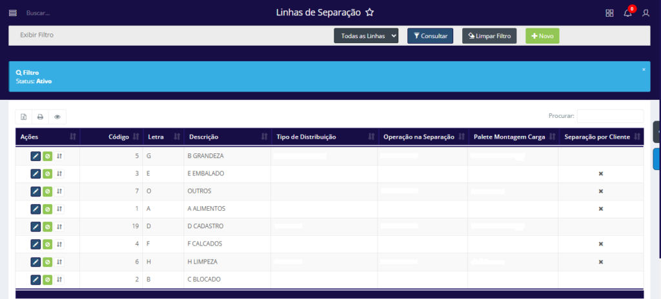
Task: Toggle column visibility with eye icon
Action: 57,117
